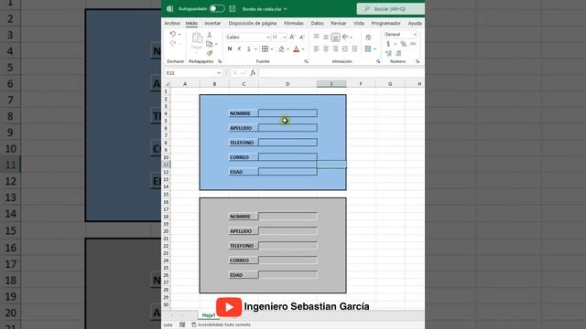Click the Wrap Text icon
This screenshot has width=586, height=329.
[368, 37]
